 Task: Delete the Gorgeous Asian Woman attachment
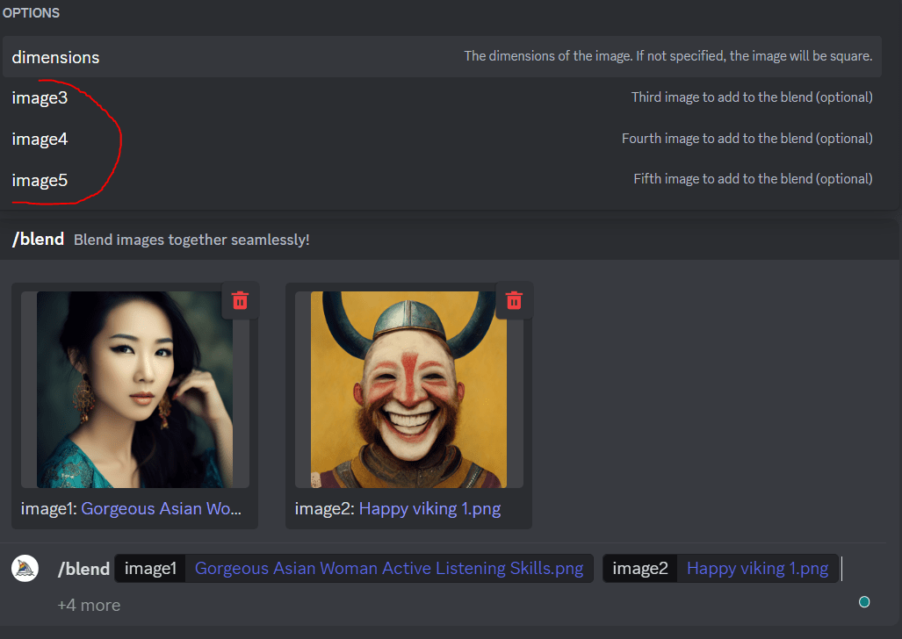tap(240, 300)
